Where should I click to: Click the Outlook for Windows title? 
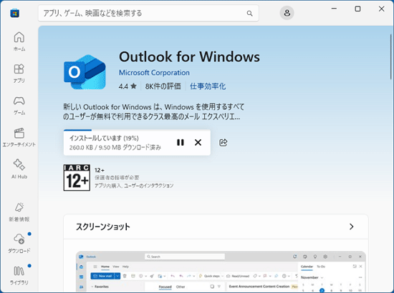pos(189,56)
